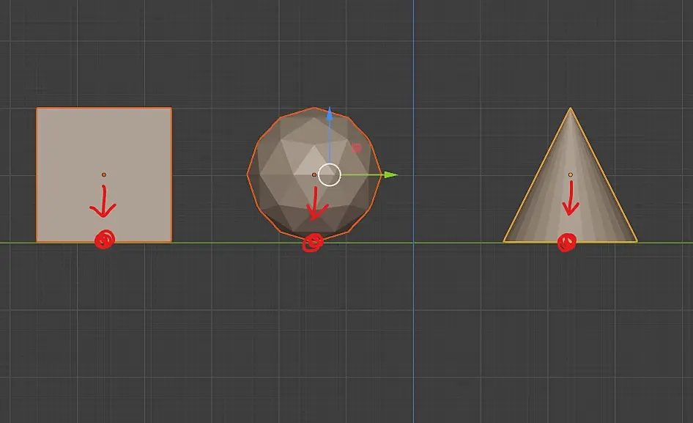Click the blue Z-axis gizmo arrow
693x423 pixels.
(x=329, y=114)
